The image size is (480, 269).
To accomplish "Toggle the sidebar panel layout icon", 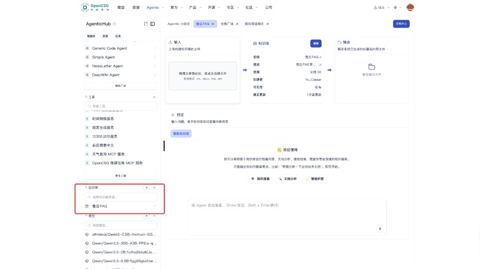I will [x=152, y=24].
